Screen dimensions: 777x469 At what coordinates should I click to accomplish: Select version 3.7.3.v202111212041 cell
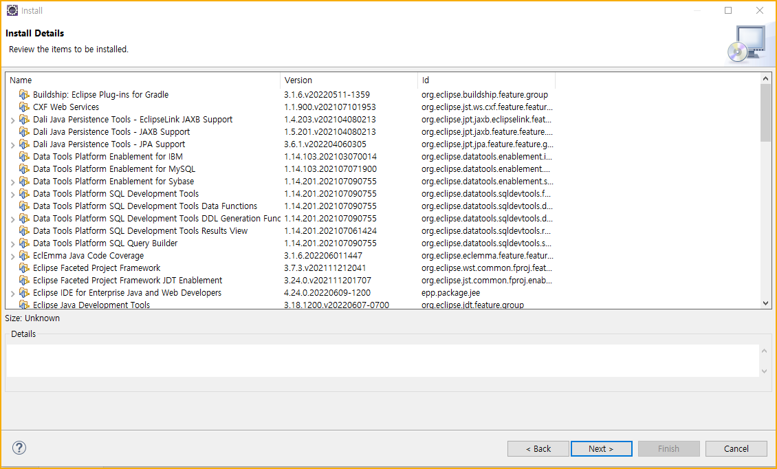pos(325,268)
